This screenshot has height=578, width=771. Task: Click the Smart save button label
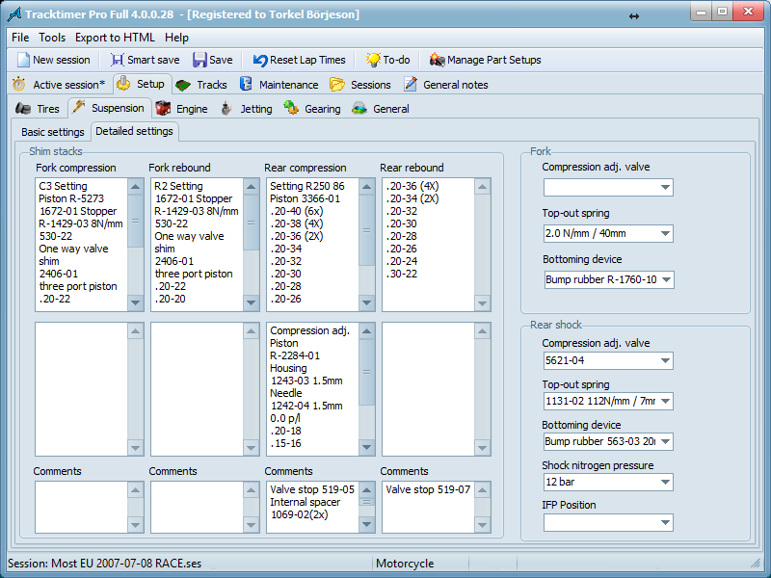(x=153, y=60)
